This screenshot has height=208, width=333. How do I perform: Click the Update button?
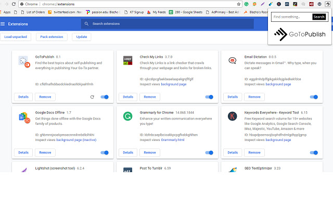coord(82,37)
